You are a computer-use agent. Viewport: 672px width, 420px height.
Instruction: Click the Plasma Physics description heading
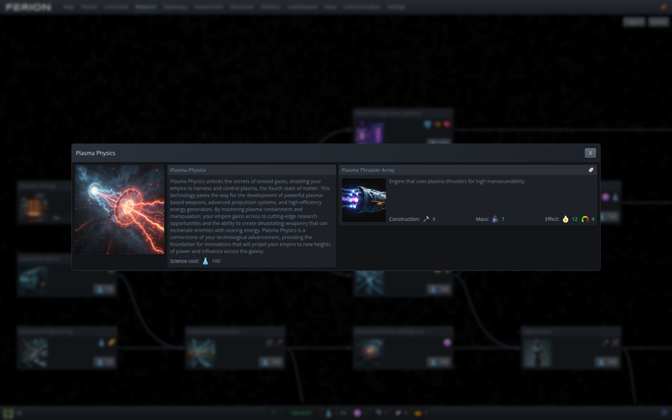(x=188, y=170)
